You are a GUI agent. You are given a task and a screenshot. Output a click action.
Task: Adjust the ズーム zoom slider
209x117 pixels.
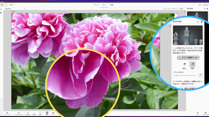[x=173, y=9]
